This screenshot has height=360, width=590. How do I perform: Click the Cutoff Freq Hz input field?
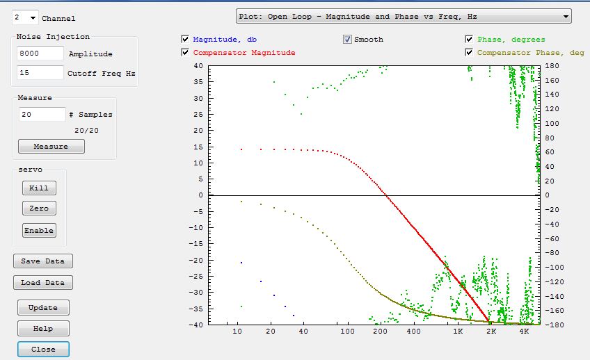coord(40,72)
